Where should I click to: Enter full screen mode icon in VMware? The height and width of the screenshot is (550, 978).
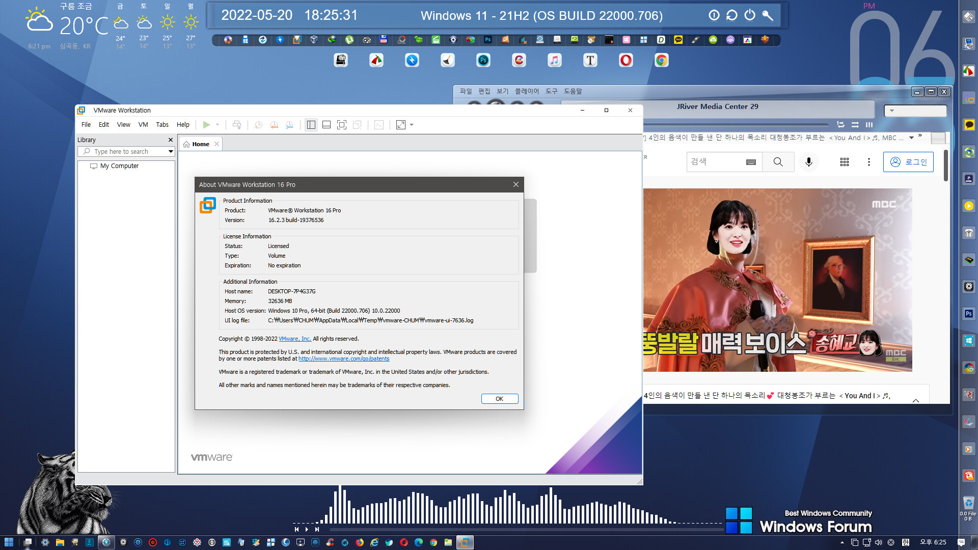coord(342,125)
